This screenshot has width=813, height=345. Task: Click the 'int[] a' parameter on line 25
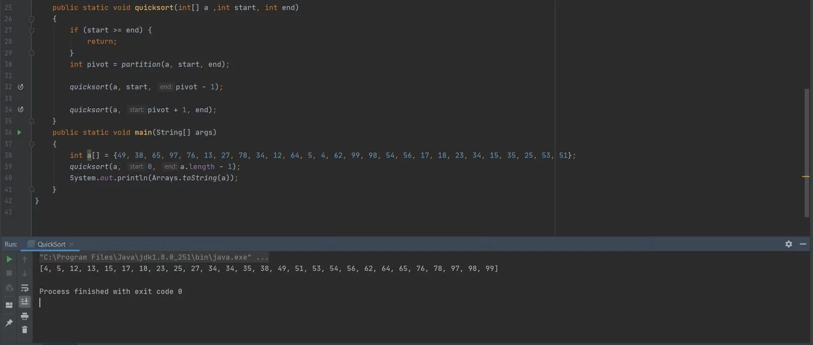coord(193,8)
